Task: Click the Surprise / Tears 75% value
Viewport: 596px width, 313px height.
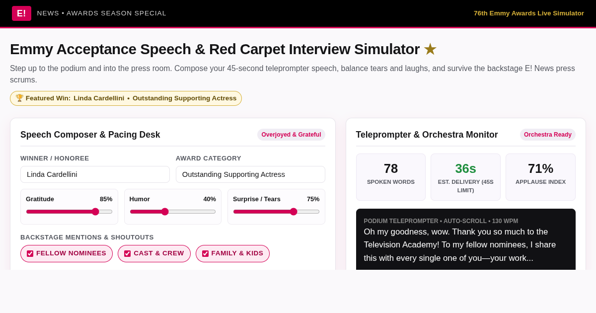Action: point(313,199)
